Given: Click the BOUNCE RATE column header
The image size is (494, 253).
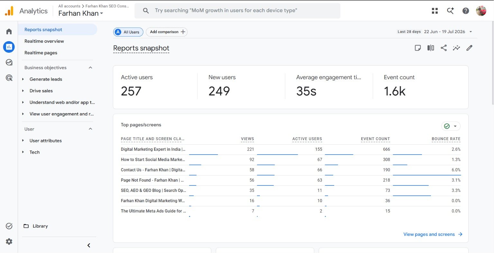Looking at the screenshot, I should tap(446, 139).
